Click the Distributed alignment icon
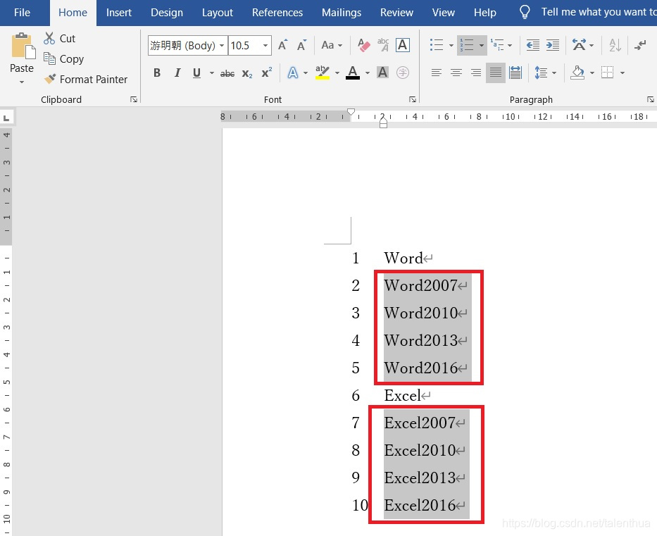Screen dimensions: 657x536 [515, 73]
